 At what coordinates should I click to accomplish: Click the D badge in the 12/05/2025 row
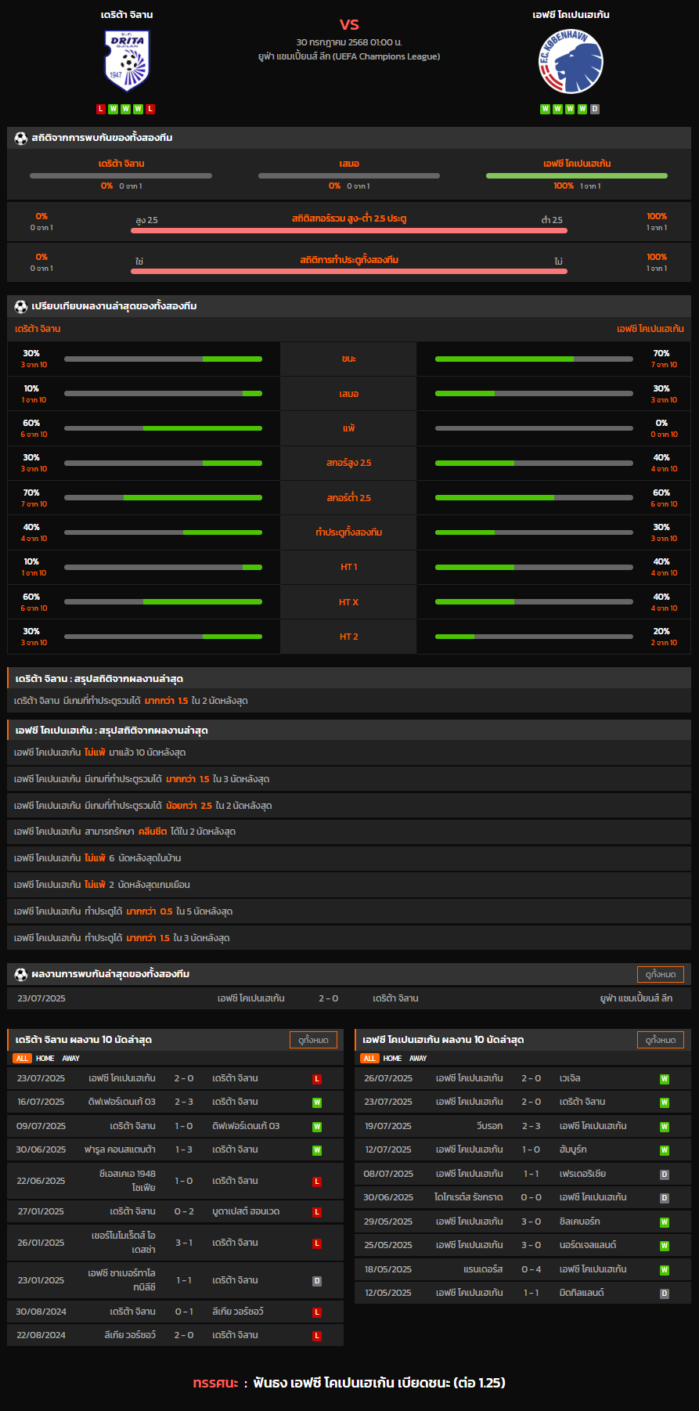(665, 1294)
